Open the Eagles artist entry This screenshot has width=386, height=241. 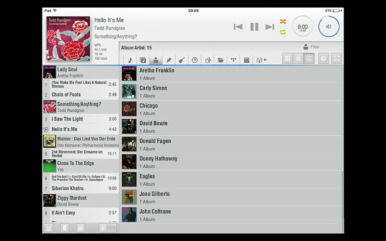pos(231,180)
